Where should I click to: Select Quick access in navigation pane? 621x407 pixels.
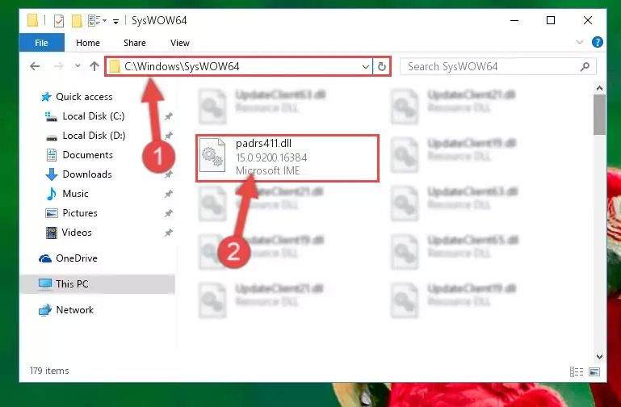coord(84,97)
